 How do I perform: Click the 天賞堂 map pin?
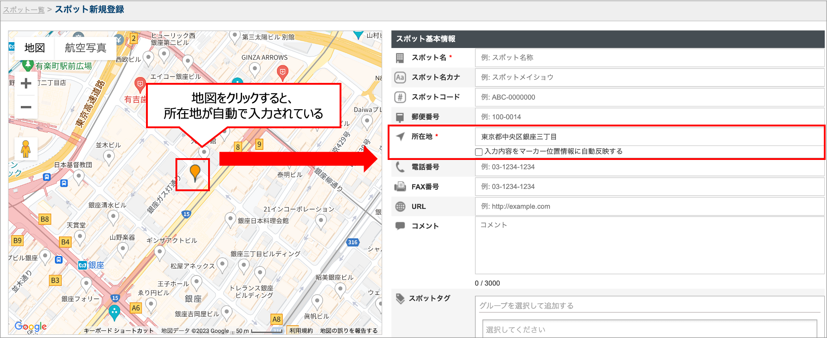click(x=80, y=237)
